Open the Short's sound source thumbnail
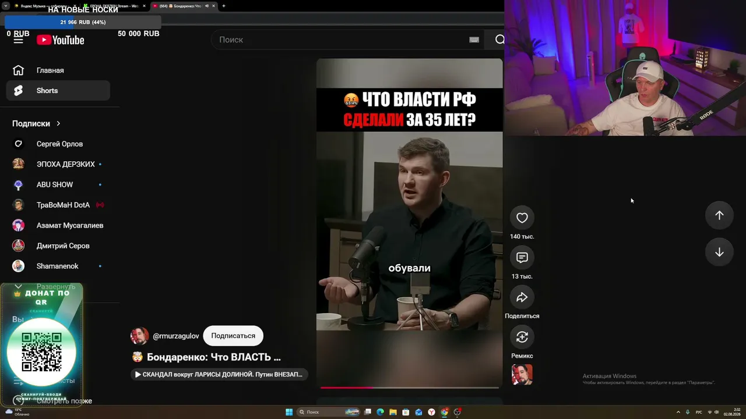Viewport: 746px width, 419px height. coord(522,375)
